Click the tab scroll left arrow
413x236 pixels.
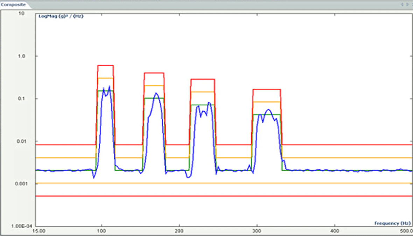[403, 4]
